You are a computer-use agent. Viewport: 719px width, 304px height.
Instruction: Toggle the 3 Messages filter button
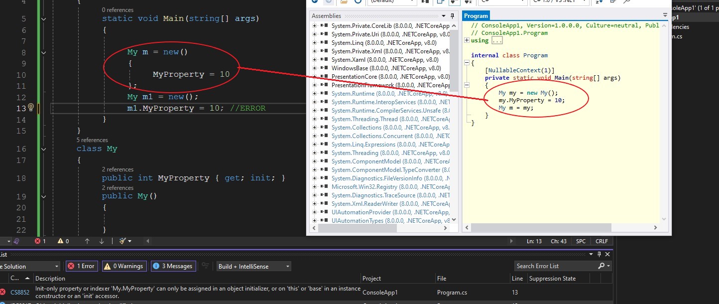[173, 266]
